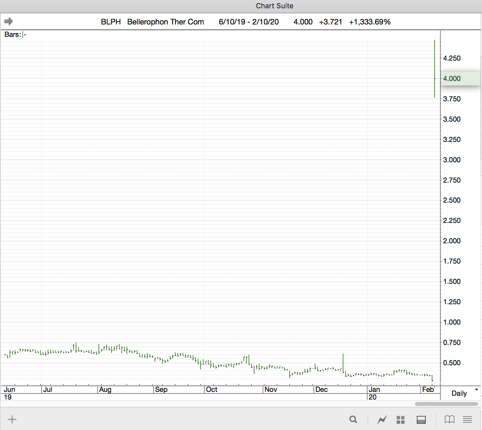This screenshot has width=482, height=430.
Task: Click the 6/10/19 - 2/10/20 date range
Action: [x=249, y=22]
